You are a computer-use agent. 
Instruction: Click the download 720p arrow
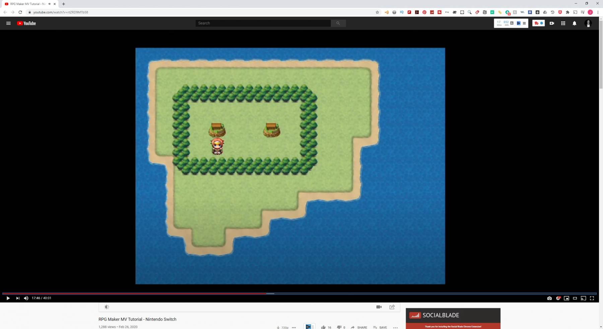point(278,327)
